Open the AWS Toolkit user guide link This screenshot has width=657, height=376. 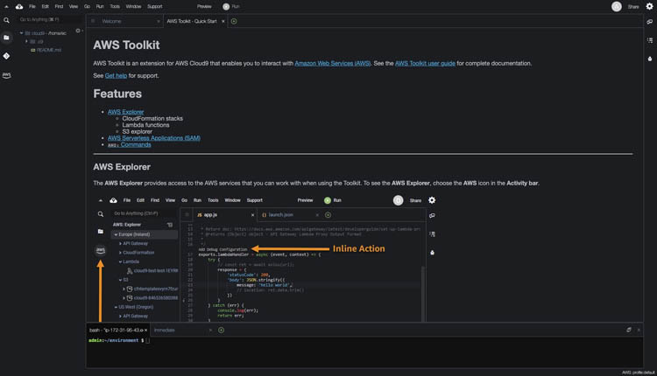click(425, 64)
